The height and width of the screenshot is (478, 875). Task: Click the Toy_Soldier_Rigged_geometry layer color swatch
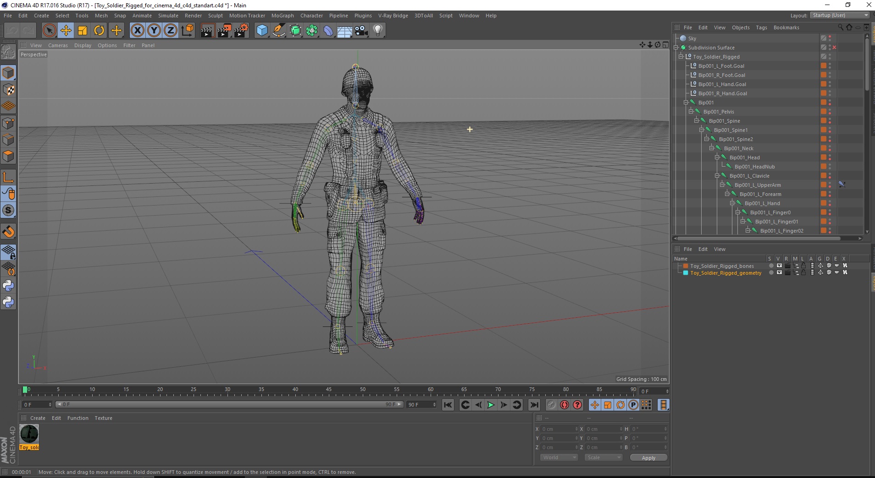pyautogui.click(x=686, y=273)
